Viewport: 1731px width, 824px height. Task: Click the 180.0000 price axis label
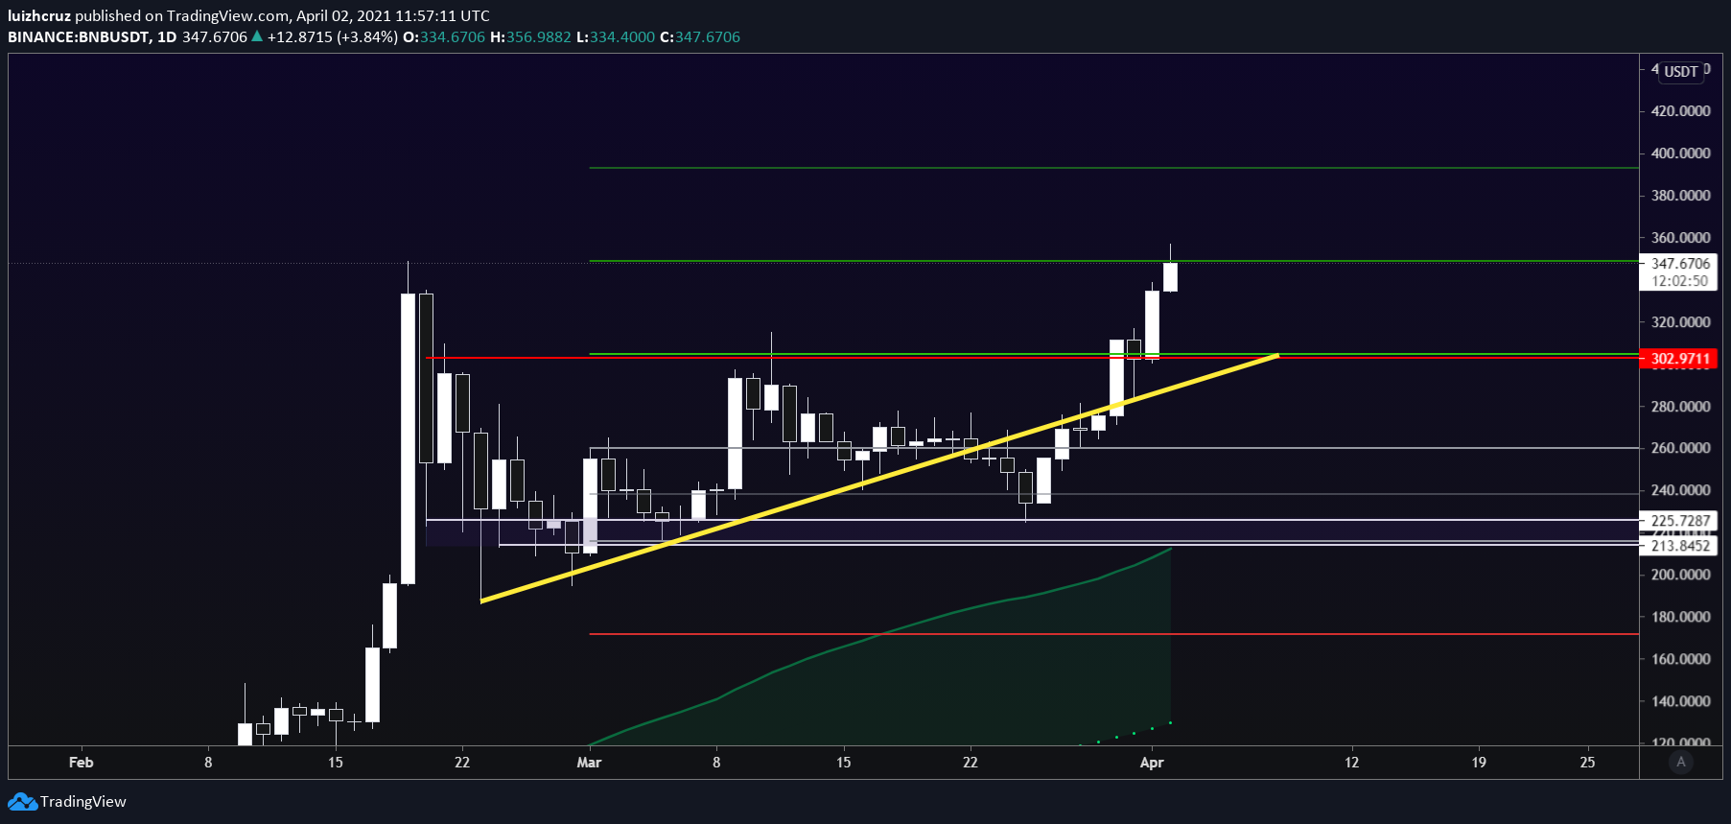point(1680,617)
